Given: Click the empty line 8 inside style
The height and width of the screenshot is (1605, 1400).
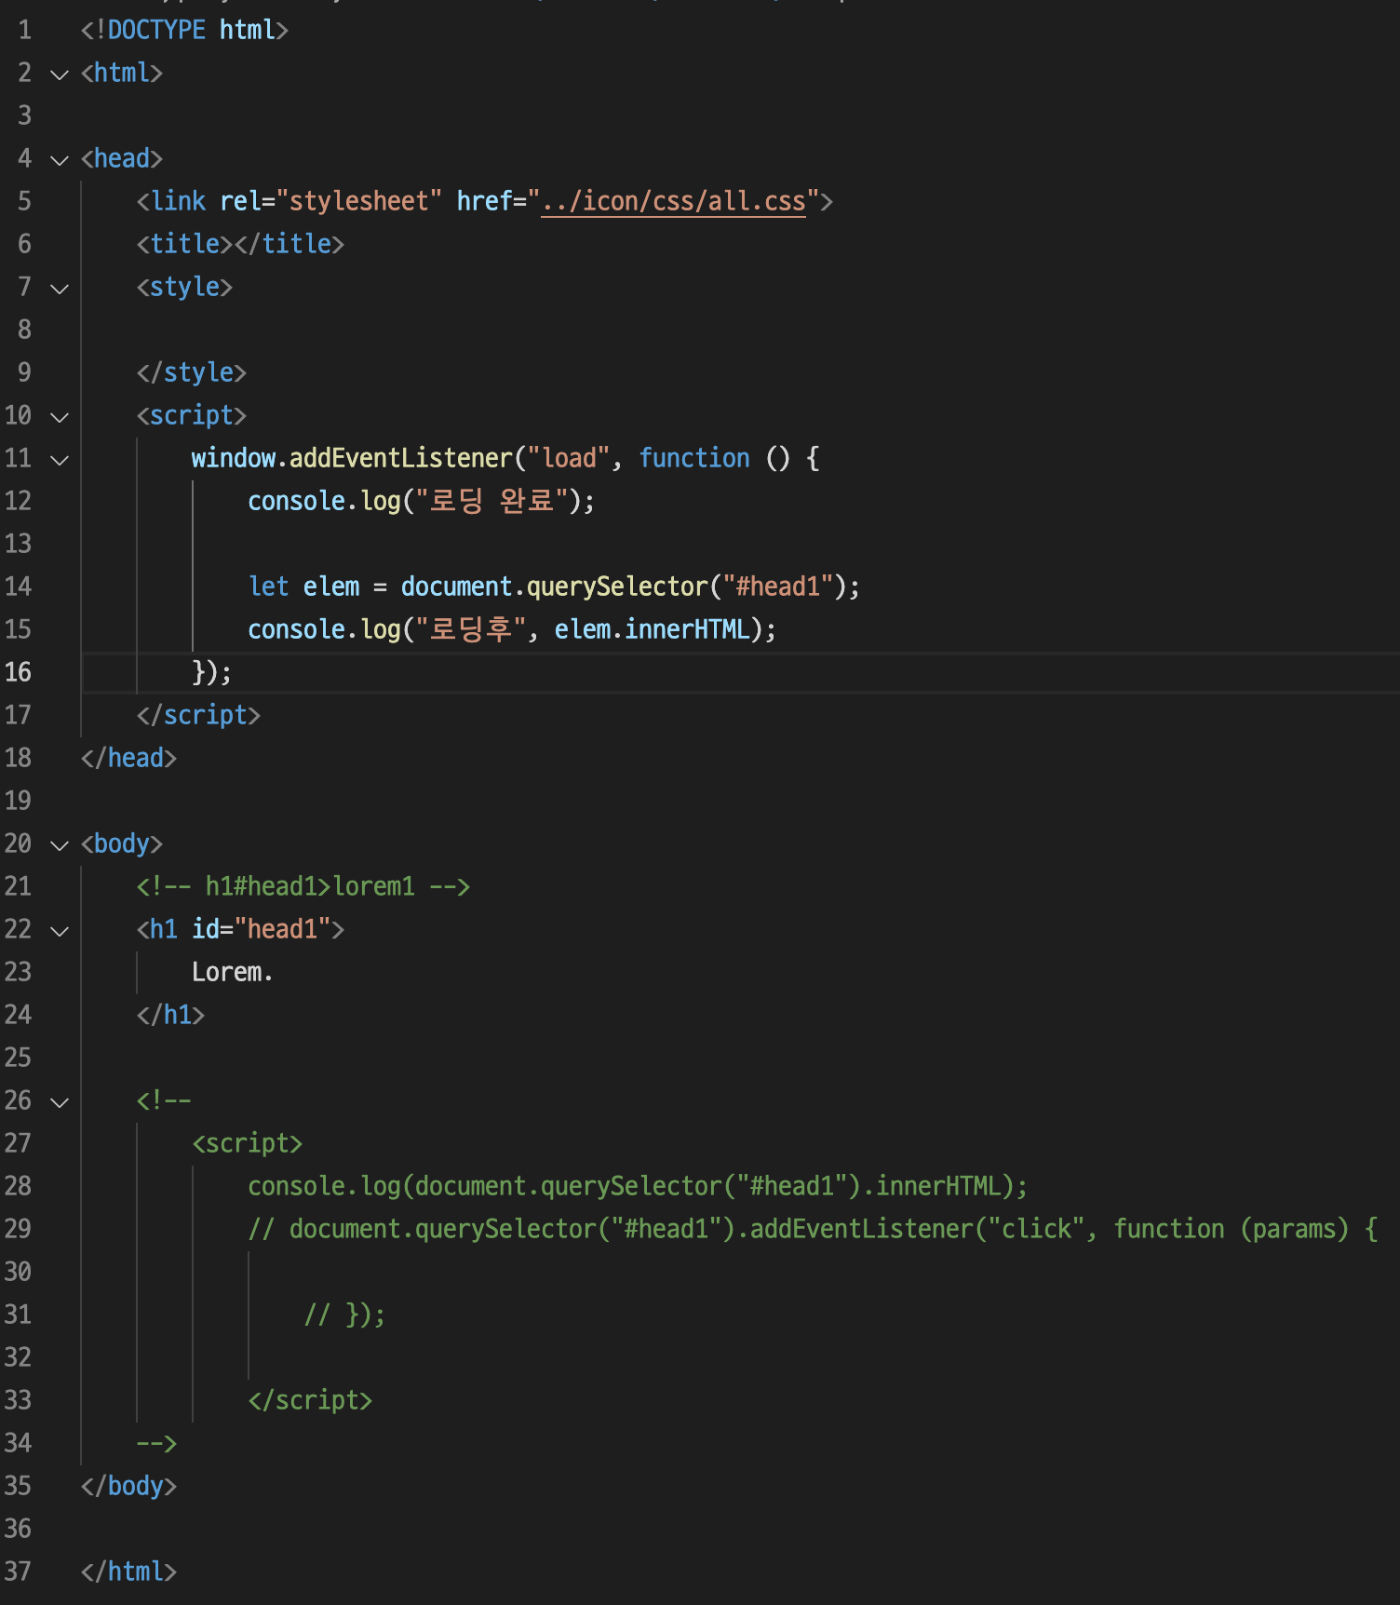Looking at the screenshot, I should tap(740, 330).
